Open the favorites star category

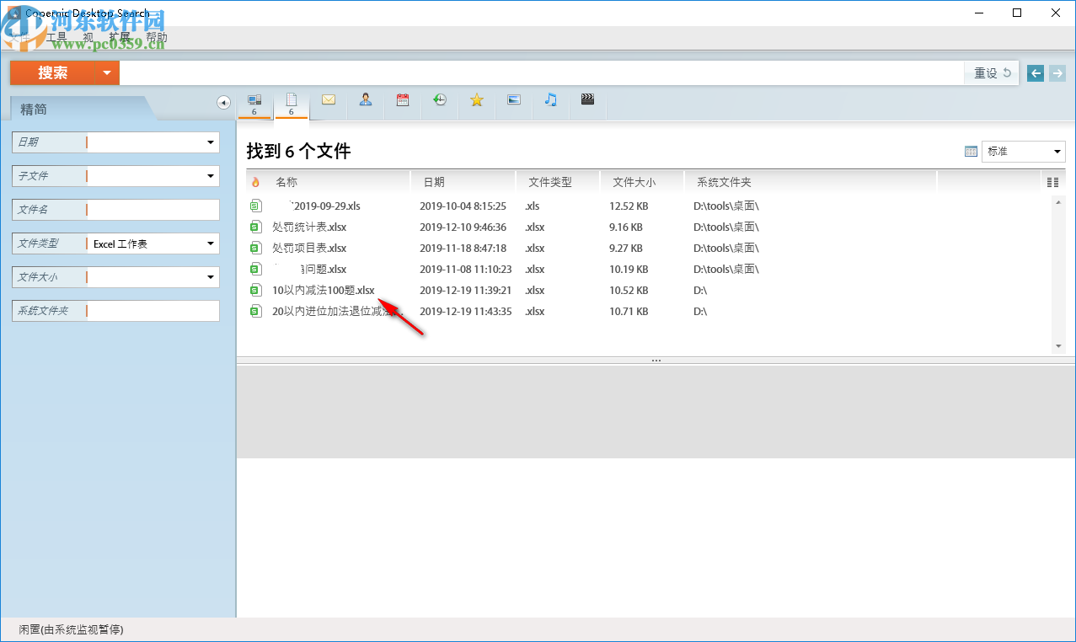click(x=476, y=100)
